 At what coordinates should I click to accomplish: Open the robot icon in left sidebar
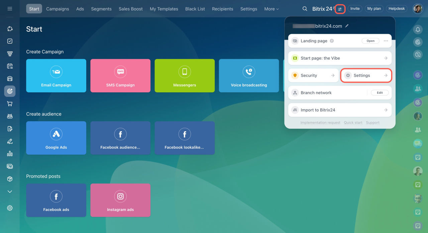pyautogui.click(x=10, y=116)
